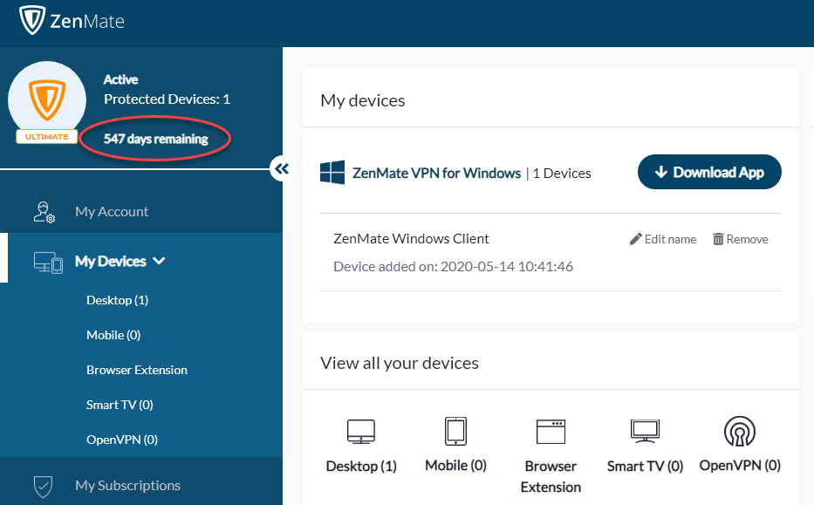This screenshot has width=814, height=505.
Task: Click the My Devices monitor-phone icon
Action: tap(48, 263)
